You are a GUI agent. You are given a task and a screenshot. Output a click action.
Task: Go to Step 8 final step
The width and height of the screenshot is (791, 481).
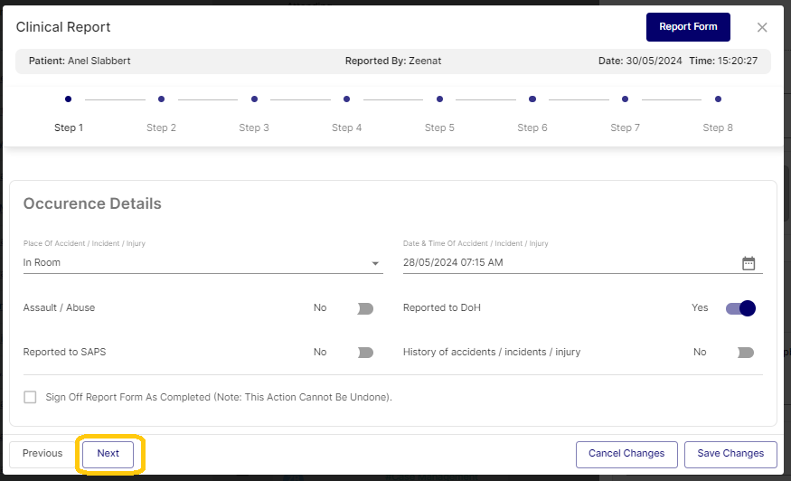pyautogui.click(x=718, y=99)
